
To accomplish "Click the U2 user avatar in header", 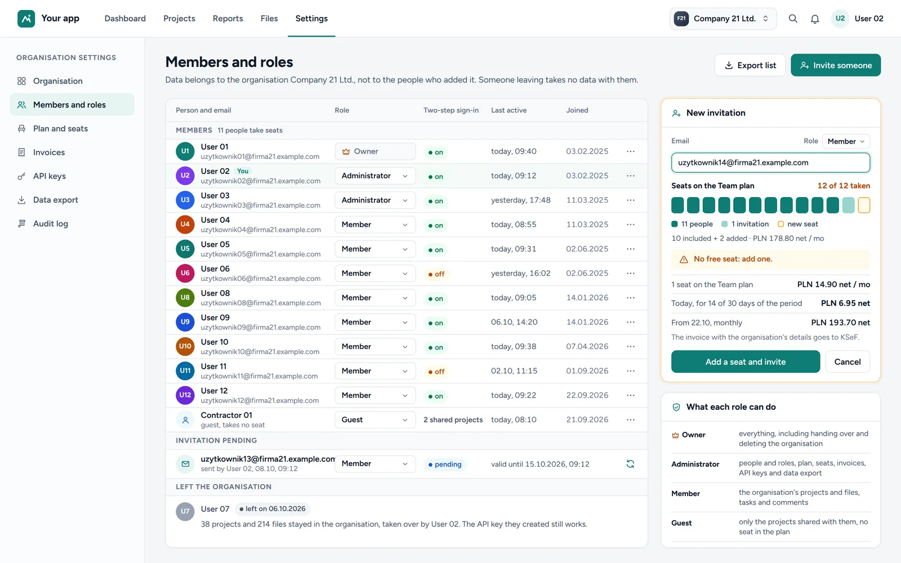I will (840, 19).
